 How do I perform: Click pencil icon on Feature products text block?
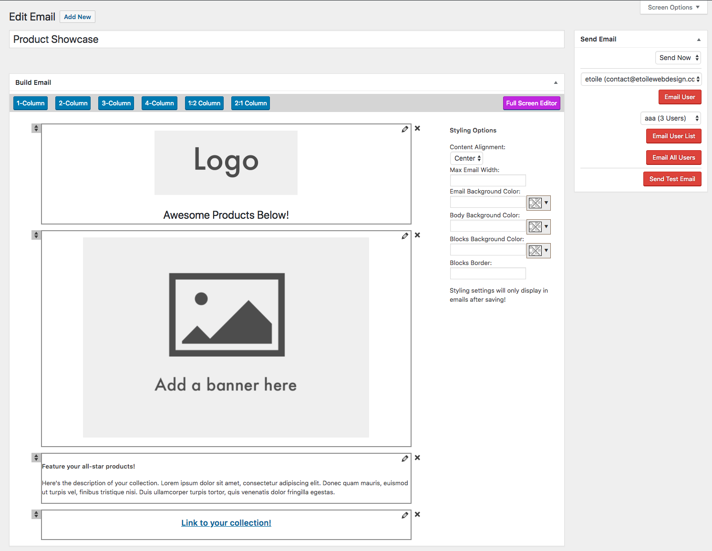[405, 459]
